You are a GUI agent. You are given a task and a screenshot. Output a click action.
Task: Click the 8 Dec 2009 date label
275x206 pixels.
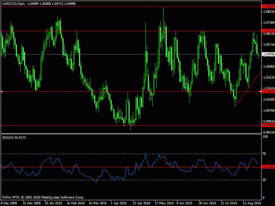coord(9,203)
